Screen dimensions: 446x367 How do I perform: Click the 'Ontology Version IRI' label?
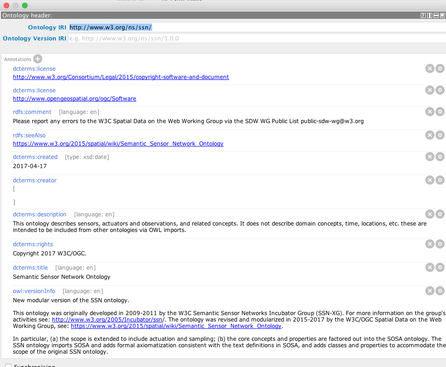[x=34, y=38]
